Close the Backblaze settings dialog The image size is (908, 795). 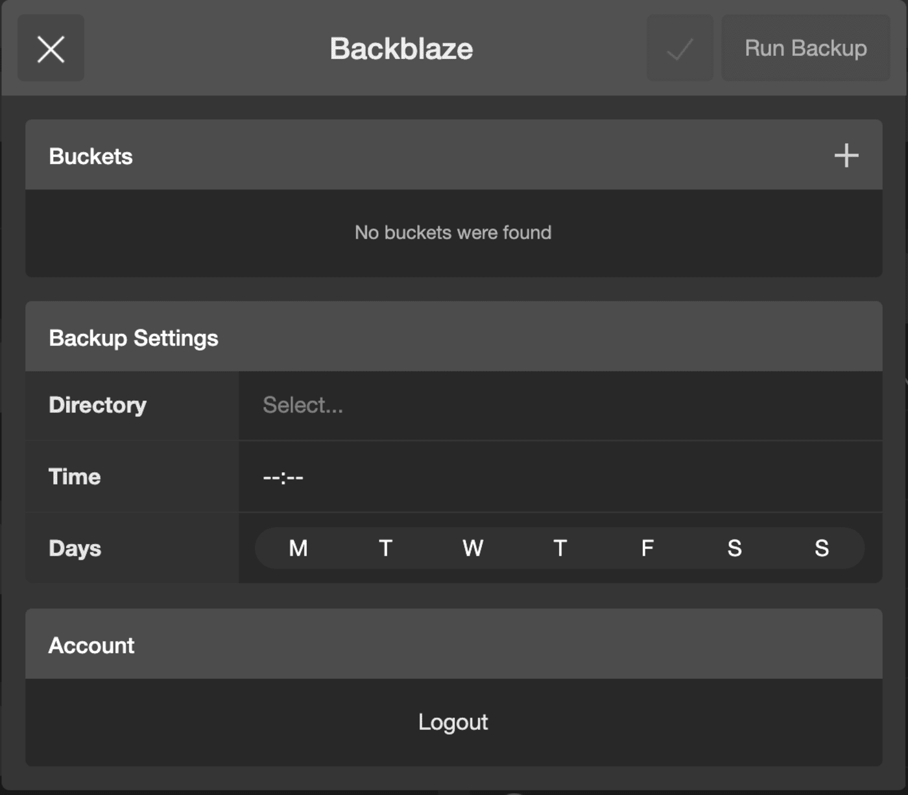click(51, 47)
